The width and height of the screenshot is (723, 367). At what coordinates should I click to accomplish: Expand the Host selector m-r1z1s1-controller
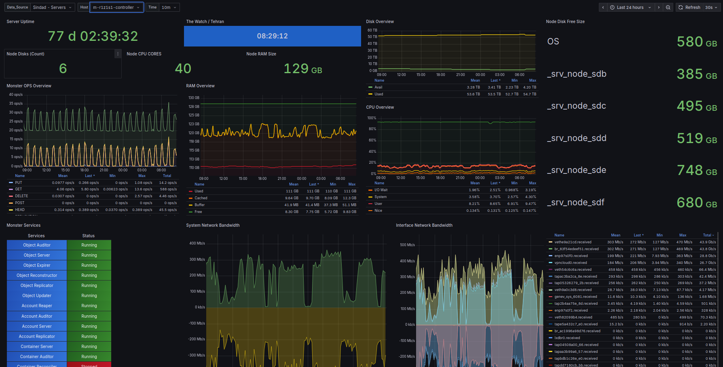click(116, 7)
